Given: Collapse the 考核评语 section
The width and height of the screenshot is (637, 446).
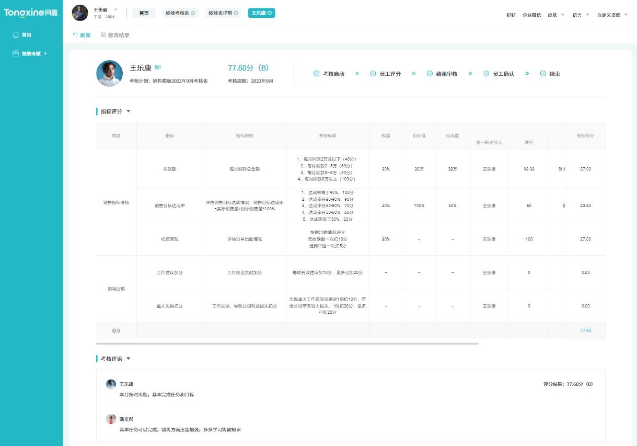Looking at the screenshot, I should click(x=129, y=359).
